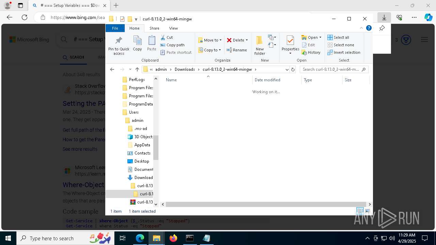The width and height of the screenshot is (436, 245).
Task: Click Select all
Action: click(338, 37)
